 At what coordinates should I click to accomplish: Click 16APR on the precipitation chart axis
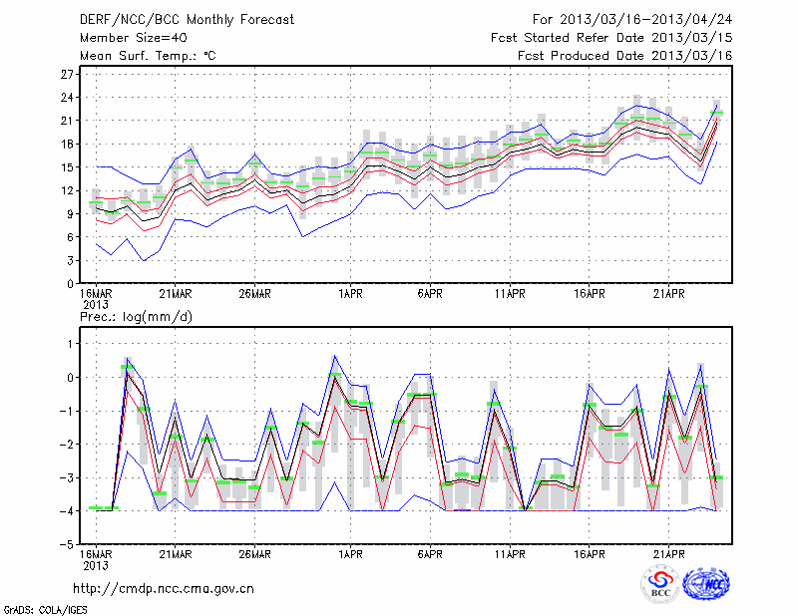[x=590, y=555]
